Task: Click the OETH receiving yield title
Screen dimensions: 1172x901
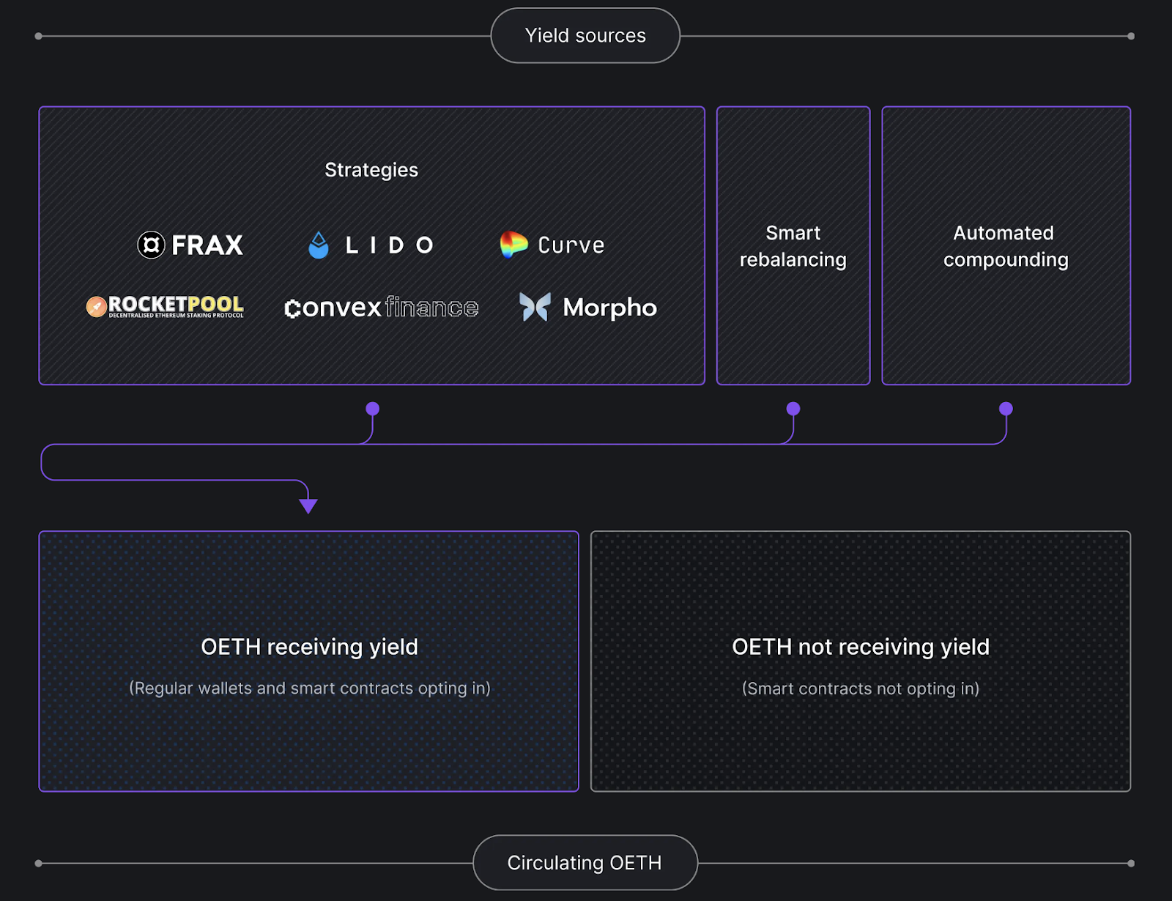Action: point(309,647)
